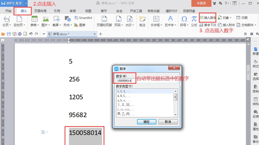Open the 视图 View tab
Viewport: 259px width, 145px height.
88,11
